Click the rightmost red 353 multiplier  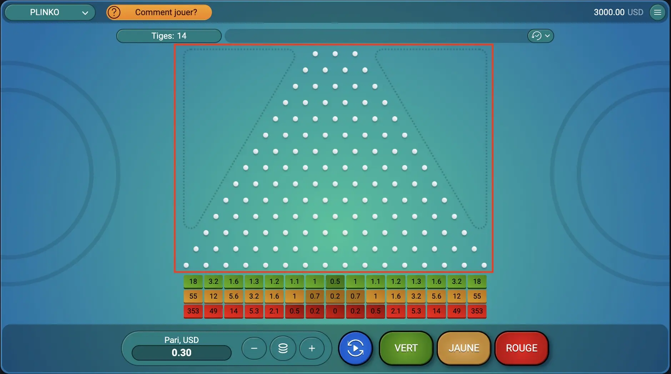pyautogui.click(x=477, y=311)
